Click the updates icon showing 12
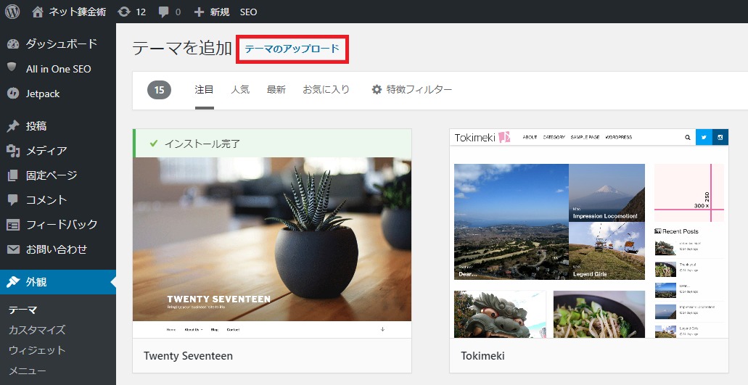Image resolution: width=748 pixels, height=385 pixels. [x=124, y=12]
